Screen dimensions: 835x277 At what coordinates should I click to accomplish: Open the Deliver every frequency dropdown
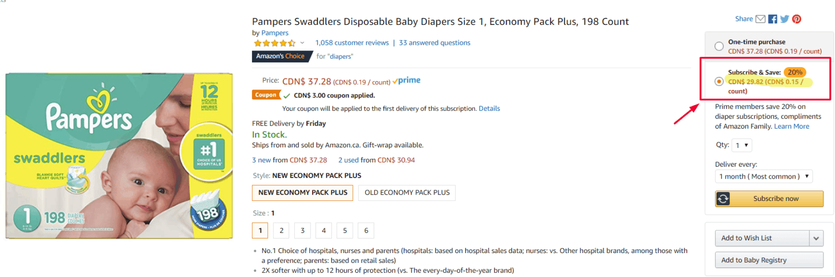tap(764, 177)
